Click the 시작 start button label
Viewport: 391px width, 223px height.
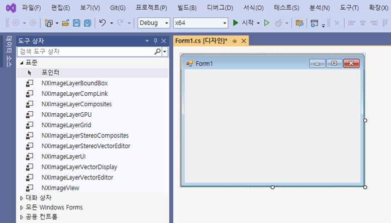248,23
